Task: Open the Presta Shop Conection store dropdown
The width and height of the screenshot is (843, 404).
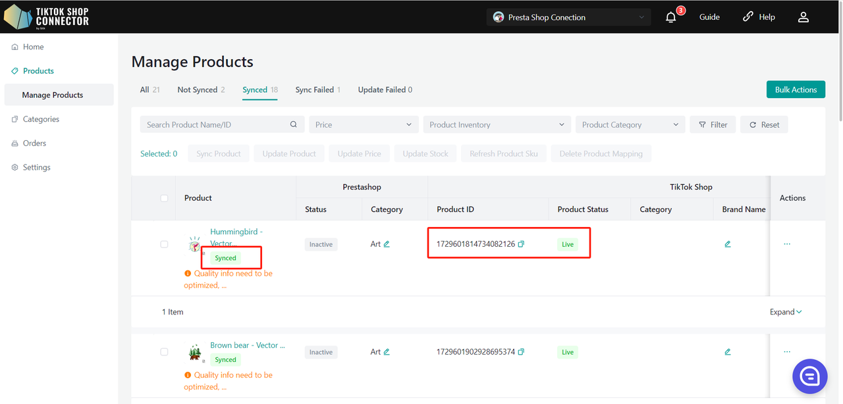Action: tap(569, 17)
